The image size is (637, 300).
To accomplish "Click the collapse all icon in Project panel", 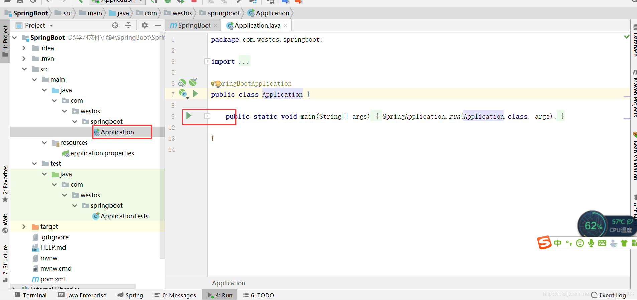I will pyautogui.click(x=128, y=25).
